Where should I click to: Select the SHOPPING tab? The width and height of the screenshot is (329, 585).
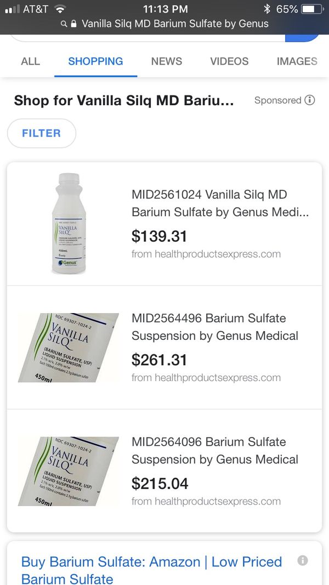coord(95,61)
